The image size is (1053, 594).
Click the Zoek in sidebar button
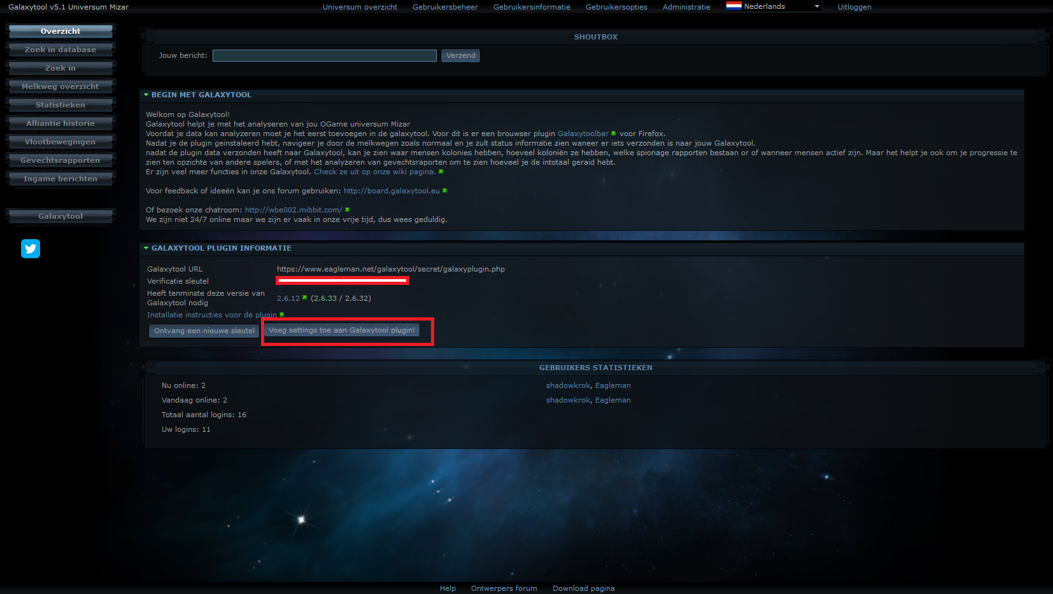60,68
